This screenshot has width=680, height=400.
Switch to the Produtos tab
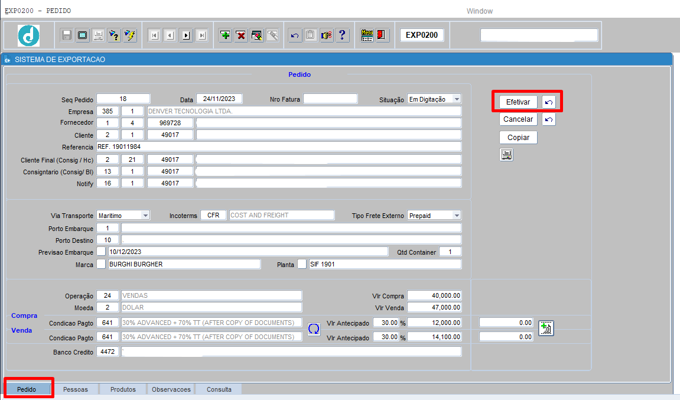(x=123, y=389)
